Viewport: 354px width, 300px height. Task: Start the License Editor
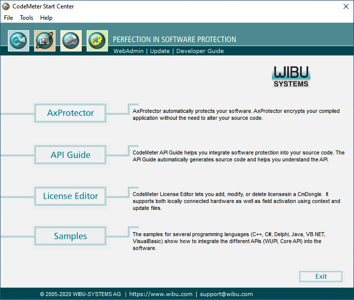[x=70, y=196]
